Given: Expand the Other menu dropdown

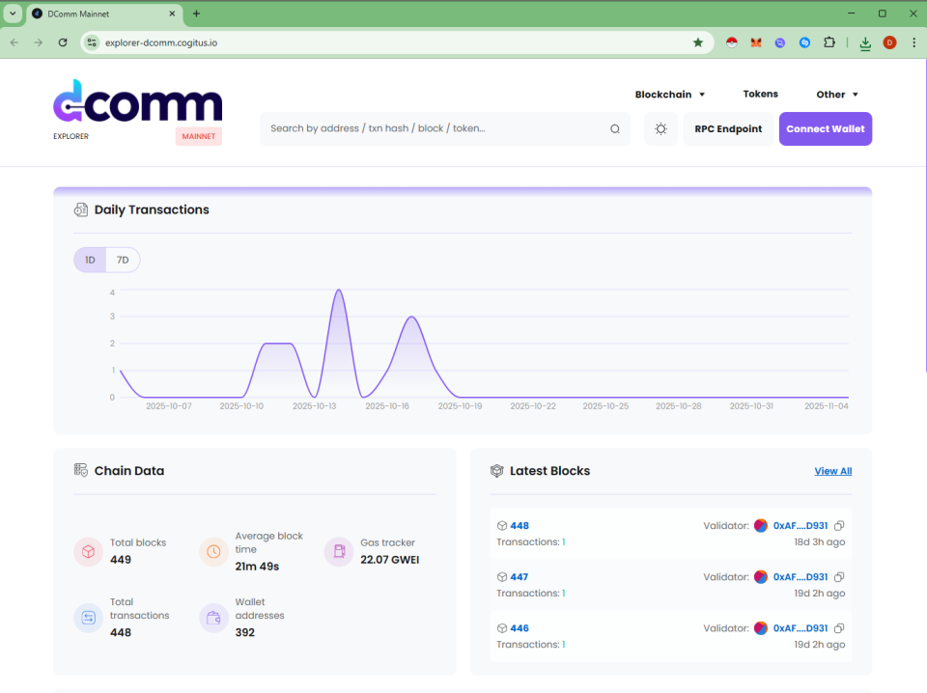Looking at the screenshot, I should point(837,95).
